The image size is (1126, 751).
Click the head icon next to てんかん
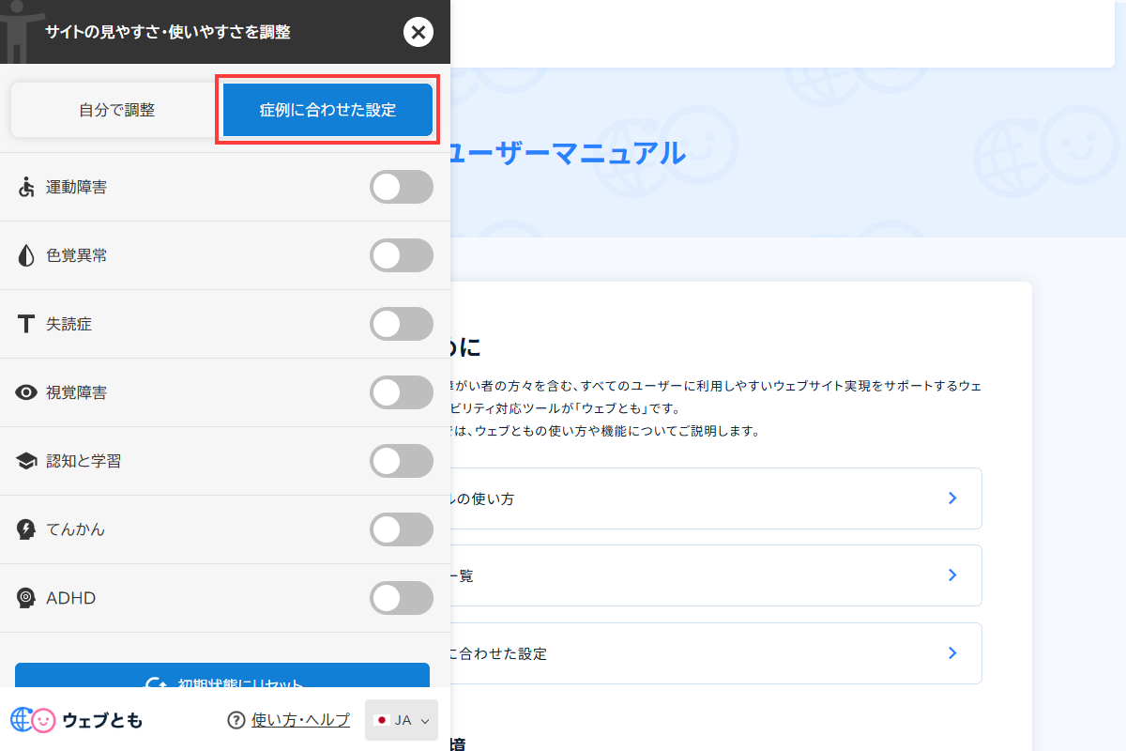26,529
